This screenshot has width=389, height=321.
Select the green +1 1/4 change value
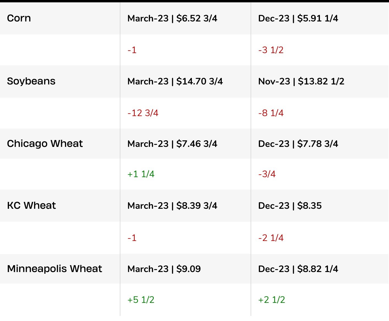coord(141,174)
